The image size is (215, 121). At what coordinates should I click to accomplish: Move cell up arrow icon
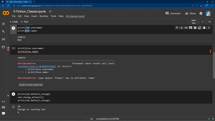pyautogui.click(x=177, y=28)
